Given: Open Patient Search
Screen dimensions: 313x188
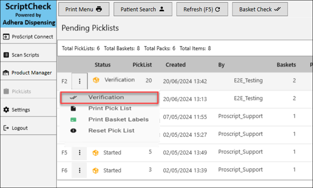Looking at the screenshot, I should (143, 9).
